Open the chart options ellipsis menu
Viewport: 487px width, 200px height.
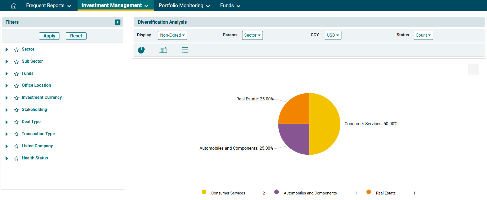(473, 69)
